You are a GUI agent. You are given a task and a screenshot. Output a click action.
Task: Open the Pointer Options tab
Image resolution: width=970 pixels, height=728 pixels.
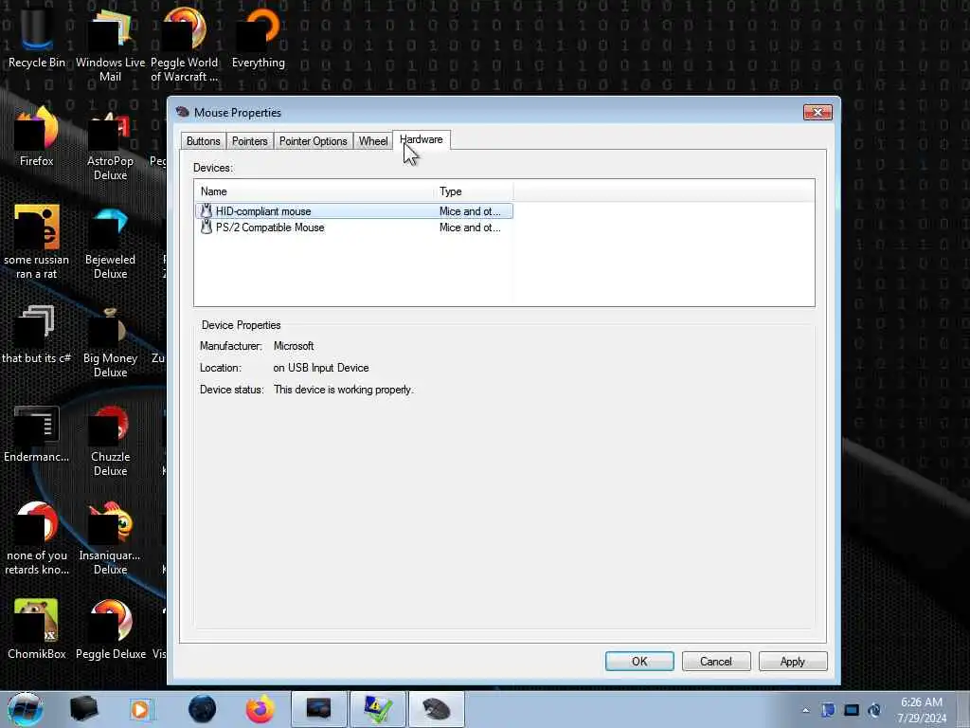coord(313,141)
